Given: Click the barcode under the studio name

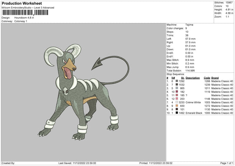Looking at the screenshot, I should tap(25, 13).
